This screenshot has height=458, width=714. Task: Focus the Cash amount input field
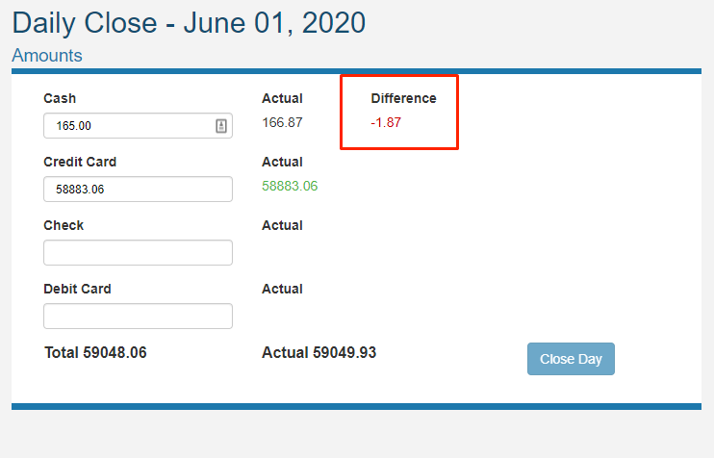[x=138, y=126]
